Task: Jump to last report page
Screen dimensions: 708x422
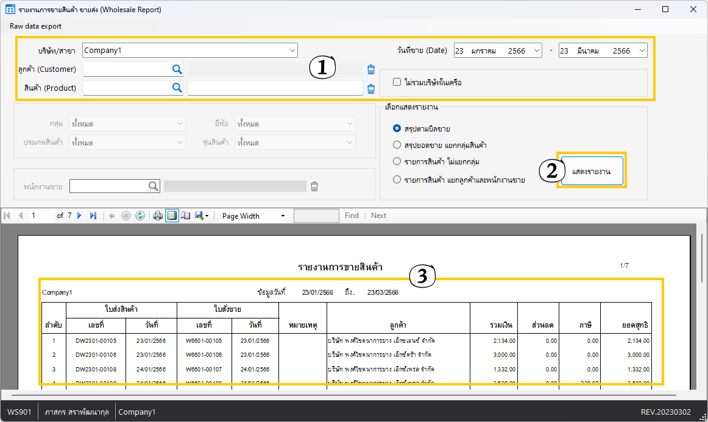Action: click(93, 216)
